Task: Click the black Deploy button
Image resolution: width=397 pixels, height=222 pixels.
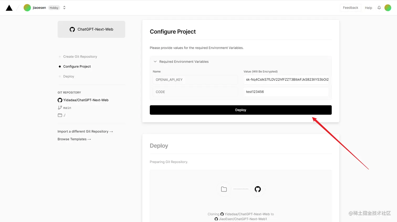Action: [x=241, y=110]
